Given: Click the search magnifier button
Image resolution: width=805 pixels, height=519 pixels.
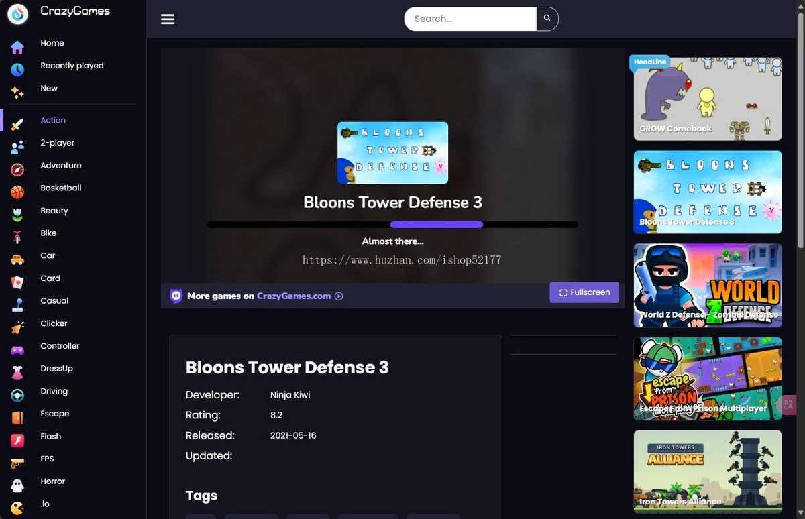Looking at the screenshot, I should pyautogui.click(x=547, y=19).
